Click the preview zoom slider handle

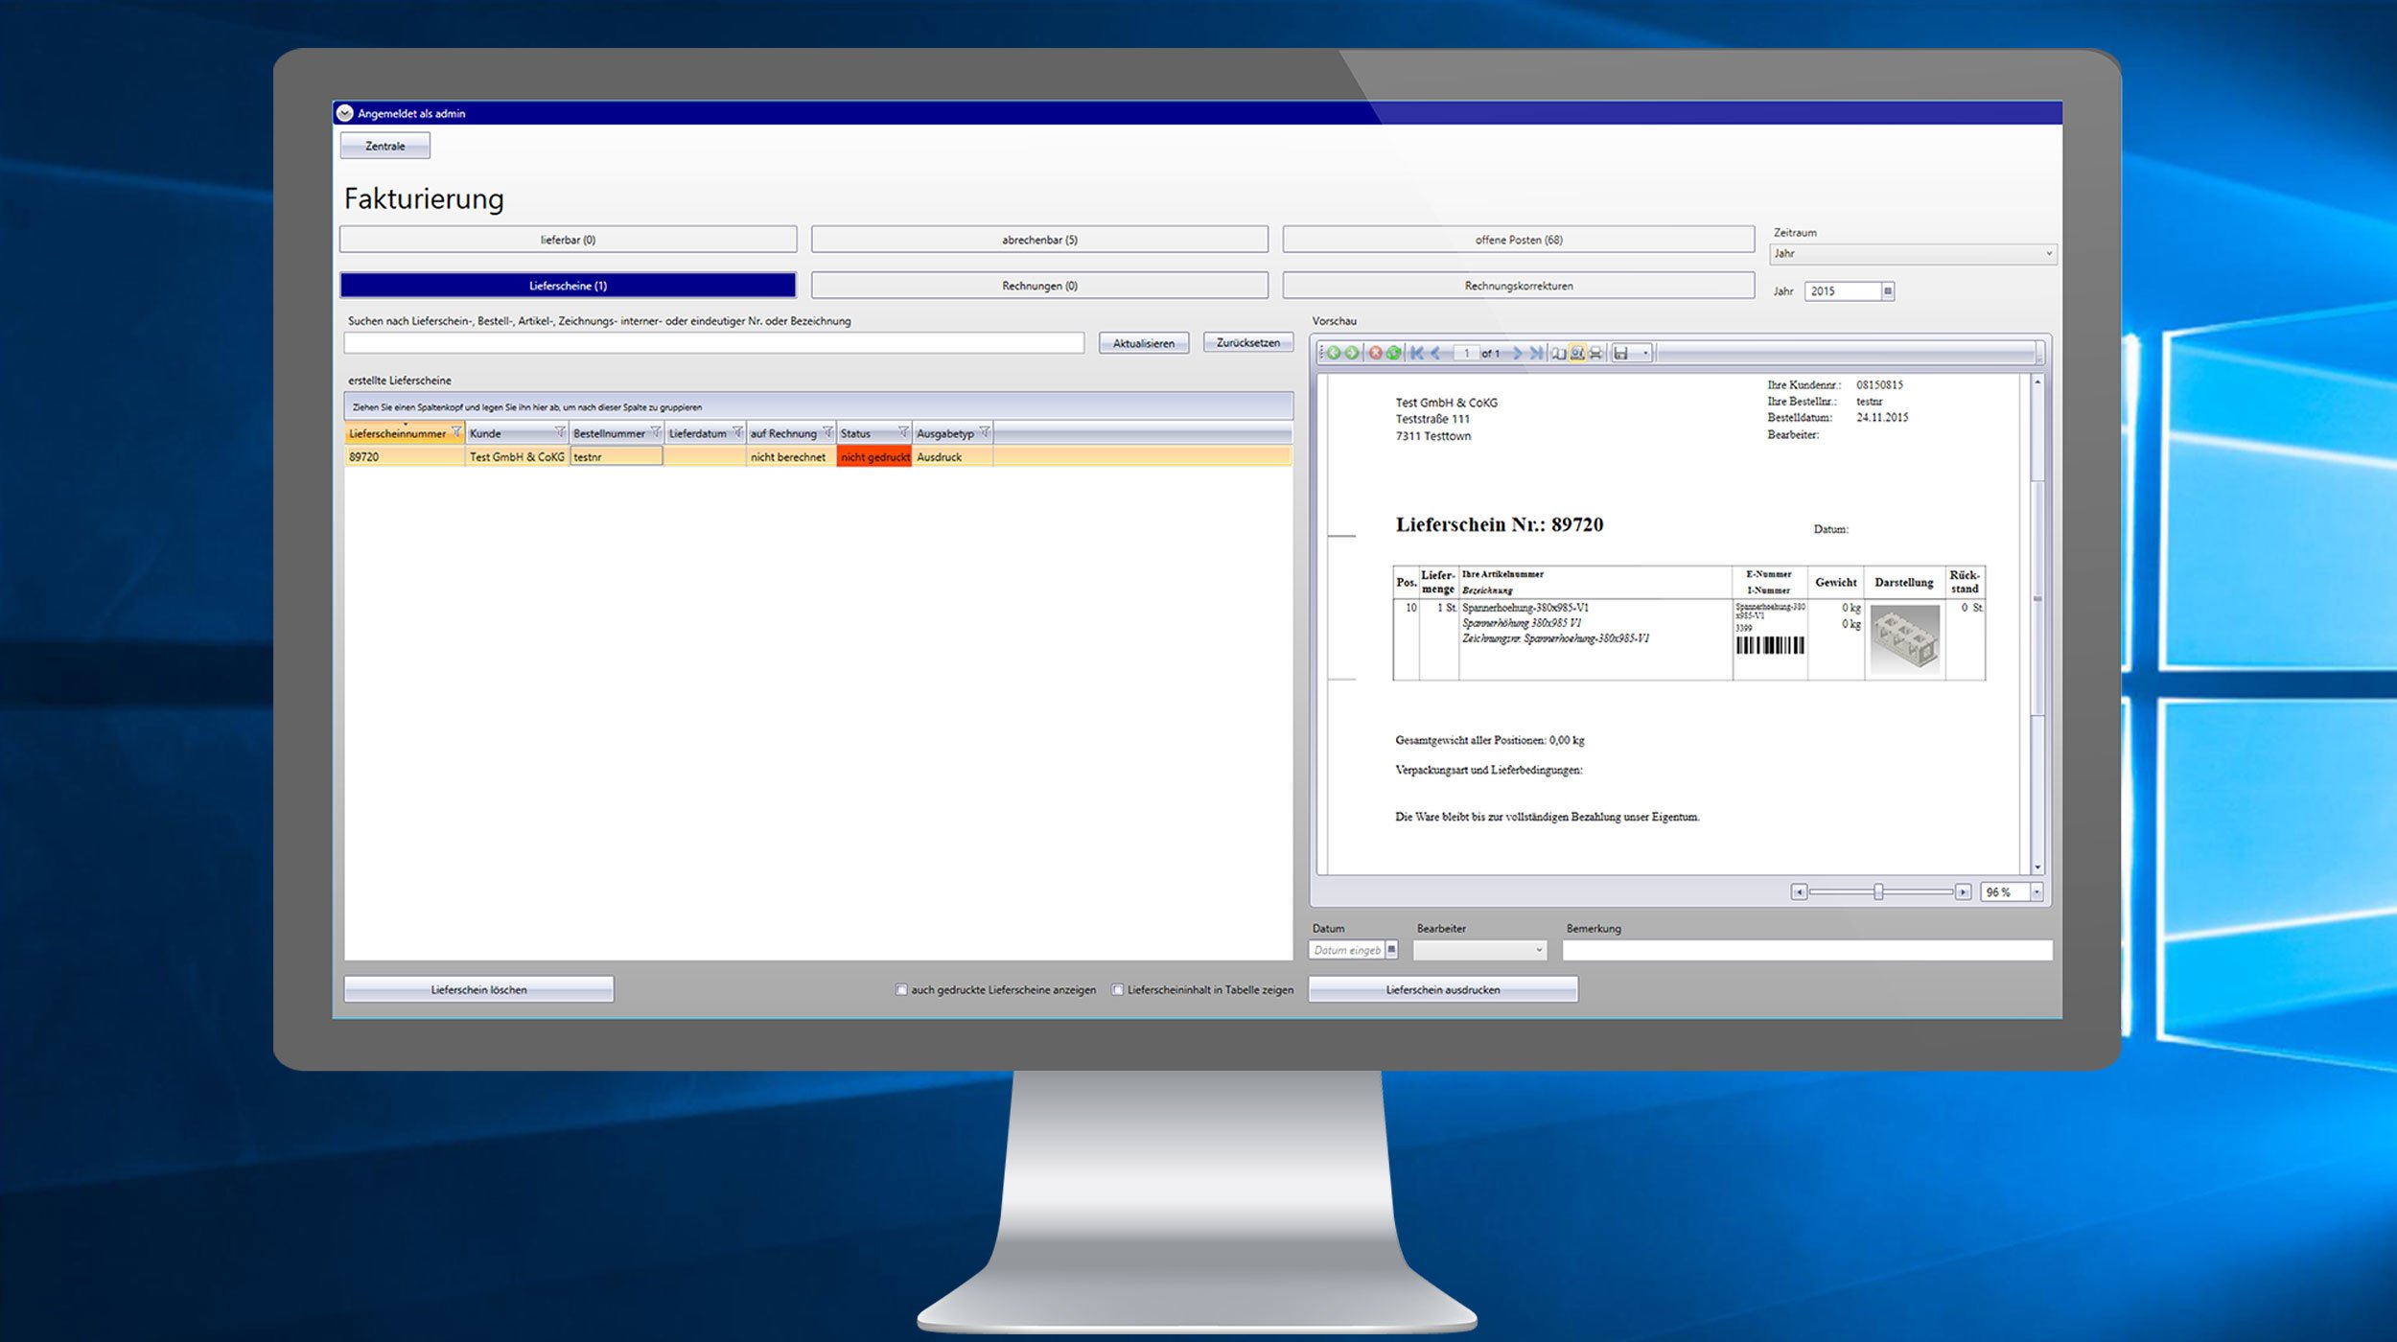[x=1878, y=892]
